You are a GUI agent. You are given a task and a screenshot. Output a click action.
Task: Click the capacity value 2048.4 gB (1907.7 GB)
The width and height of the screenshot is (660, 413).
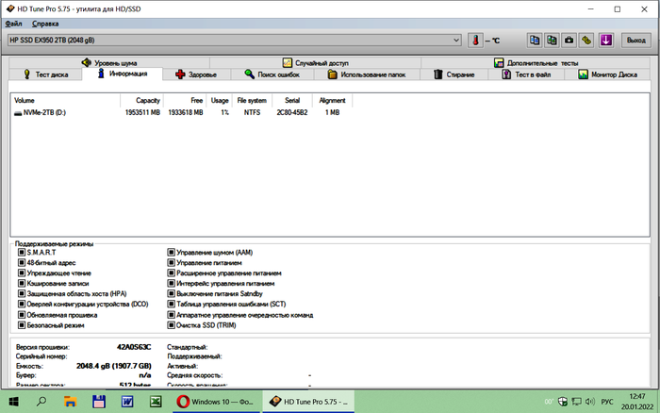click(x=114, y=366)
